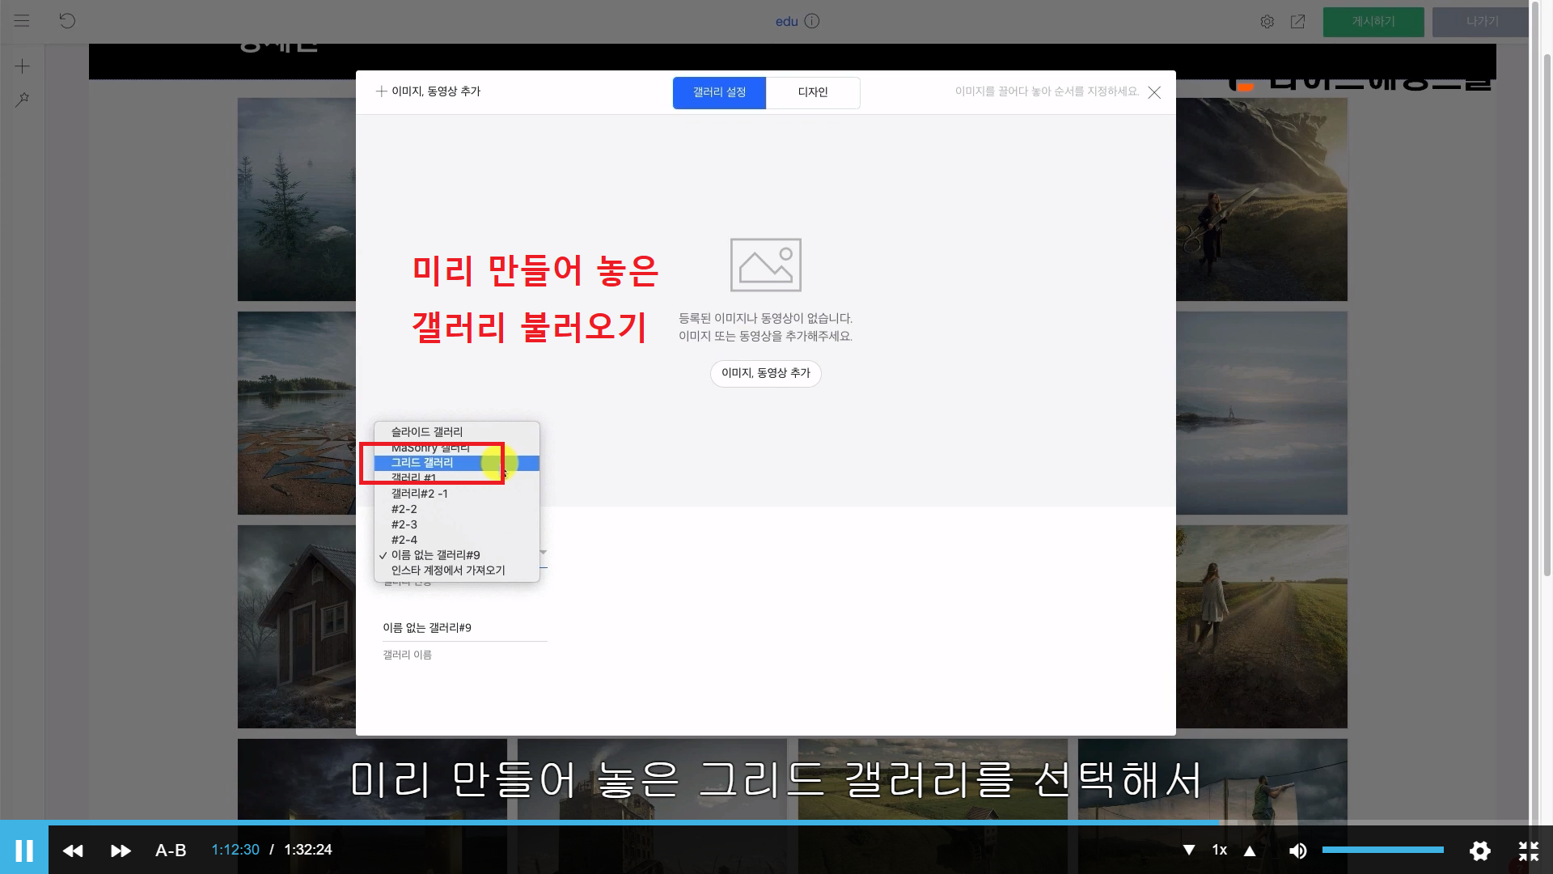Adjust the volume slider

coord(1382,850)
